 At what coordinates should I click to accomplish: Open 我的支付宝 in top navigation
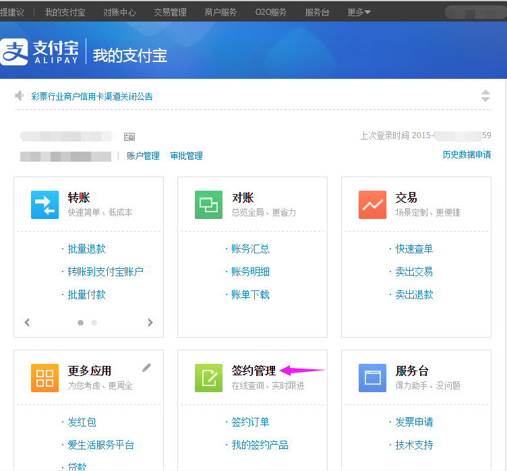65,12
